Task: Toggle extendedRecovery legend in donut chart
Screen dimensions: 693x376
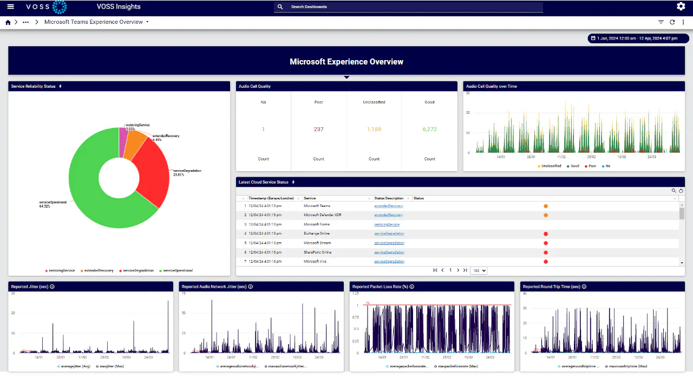Action: (x=98, y=270)
